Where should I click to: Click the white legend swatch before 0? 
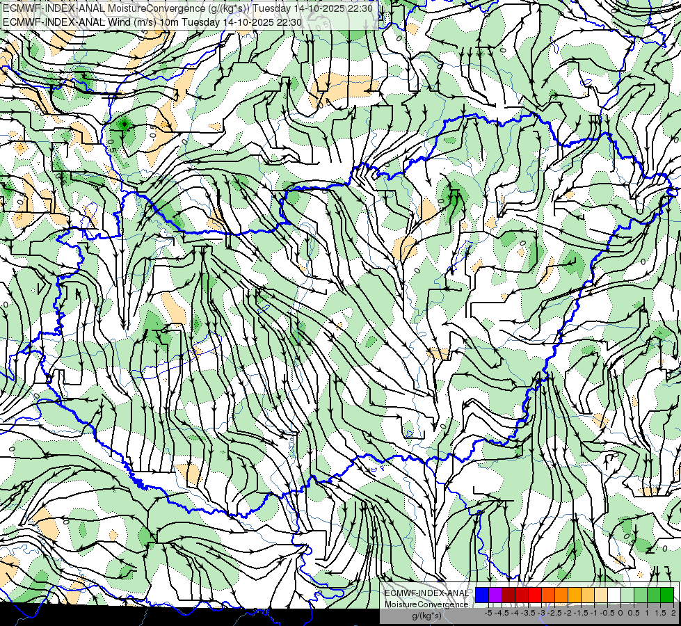(x=614, y=595)
